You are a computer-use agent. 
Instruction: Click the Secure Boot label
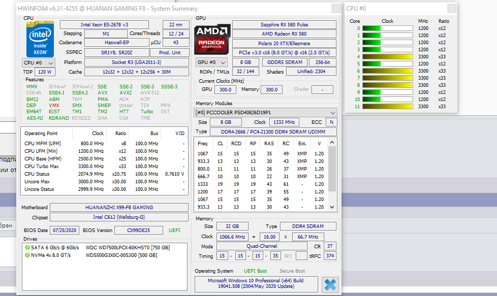point(292,271)
